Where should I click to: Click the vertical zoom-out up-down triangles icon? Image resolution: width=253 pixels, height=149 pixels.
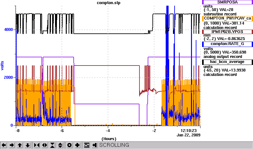pyautogui.click(x=60, y=145)
